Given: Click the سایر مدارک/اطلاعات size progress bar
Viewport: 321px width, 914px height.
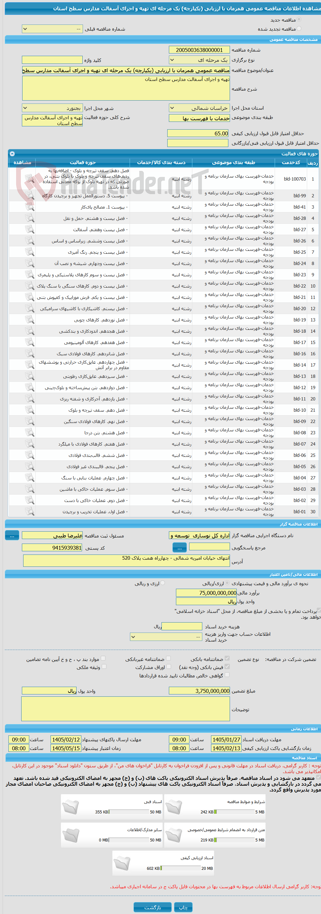Looking at the screenshot, I should point(129,840).
